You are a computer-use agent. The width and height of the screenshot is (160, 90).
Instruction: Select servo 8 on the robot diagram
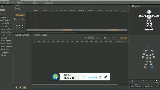[x=147, y=58]
